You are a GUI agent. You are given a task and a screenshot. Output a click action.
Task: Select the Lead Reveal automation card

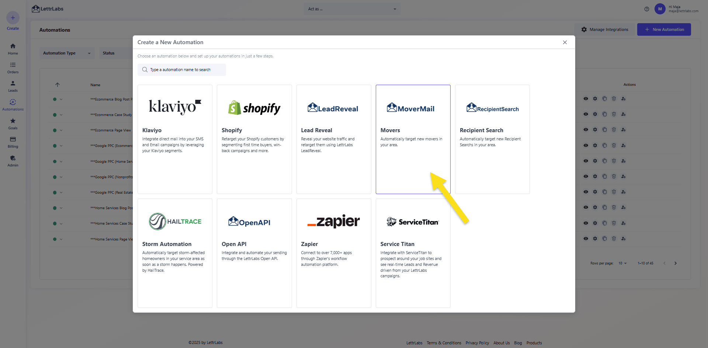334,139
